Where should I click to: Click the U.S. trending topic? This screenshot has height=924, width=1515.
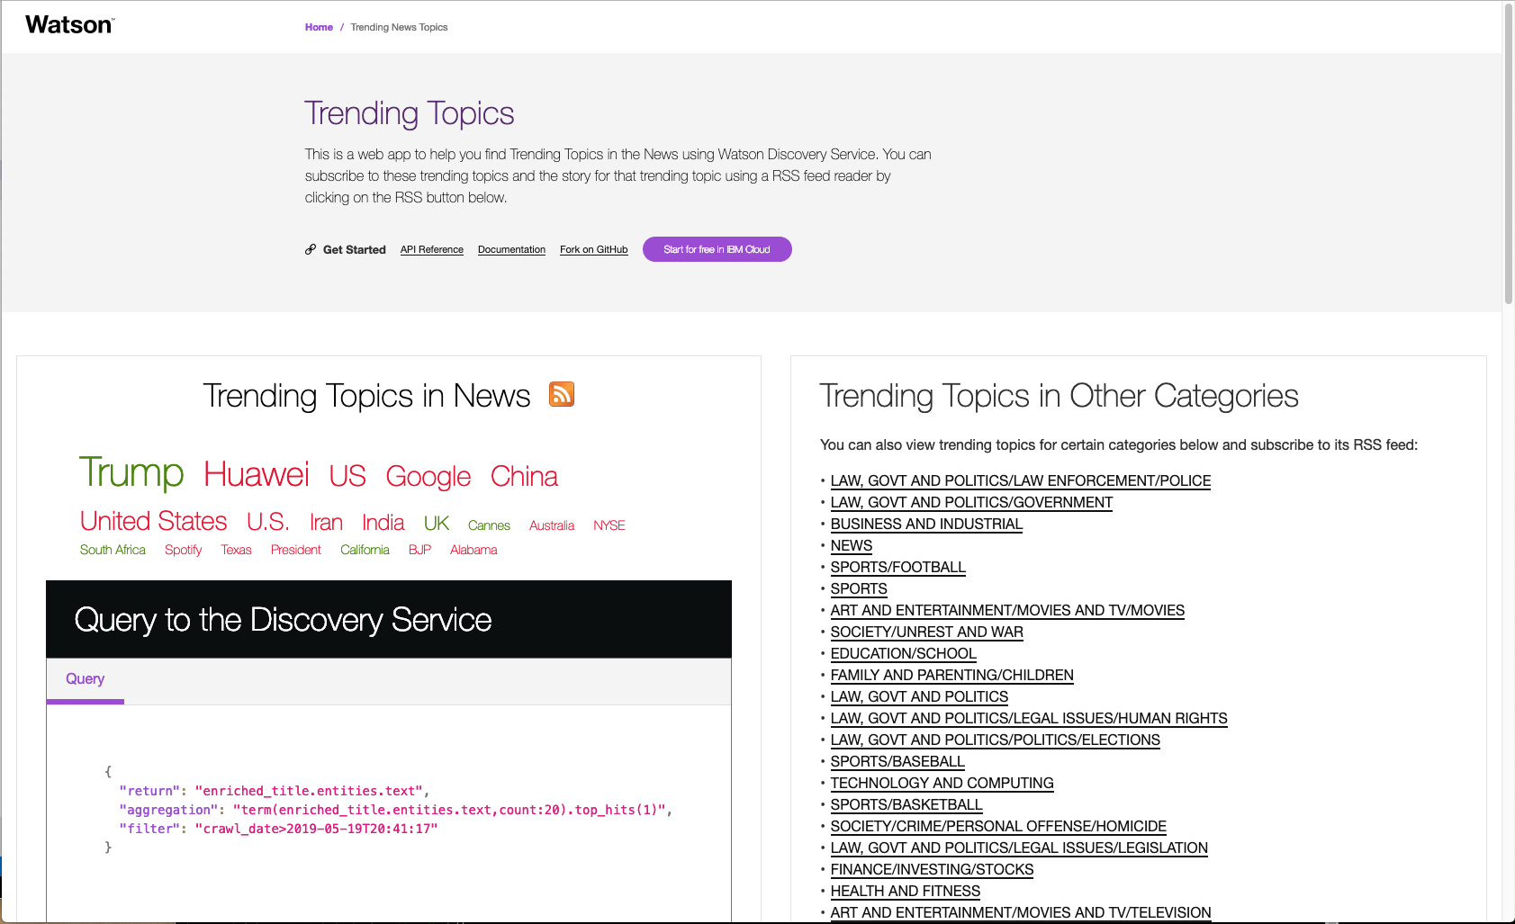268,522
